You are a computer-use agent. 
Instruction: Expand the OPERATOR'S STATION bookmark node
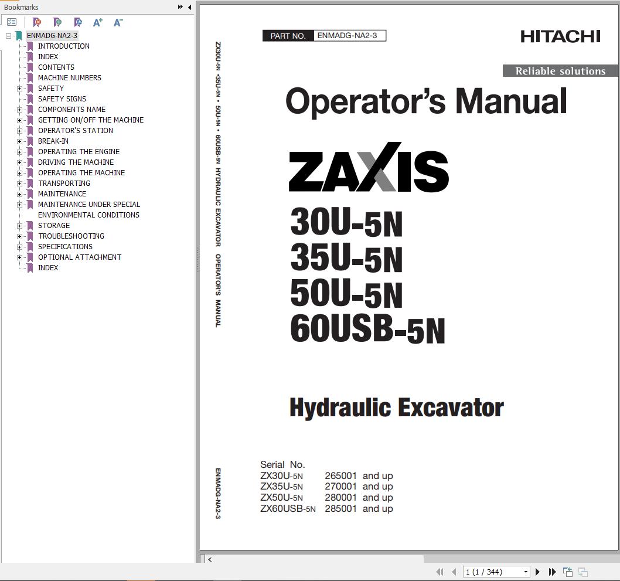tap(19, 131)
